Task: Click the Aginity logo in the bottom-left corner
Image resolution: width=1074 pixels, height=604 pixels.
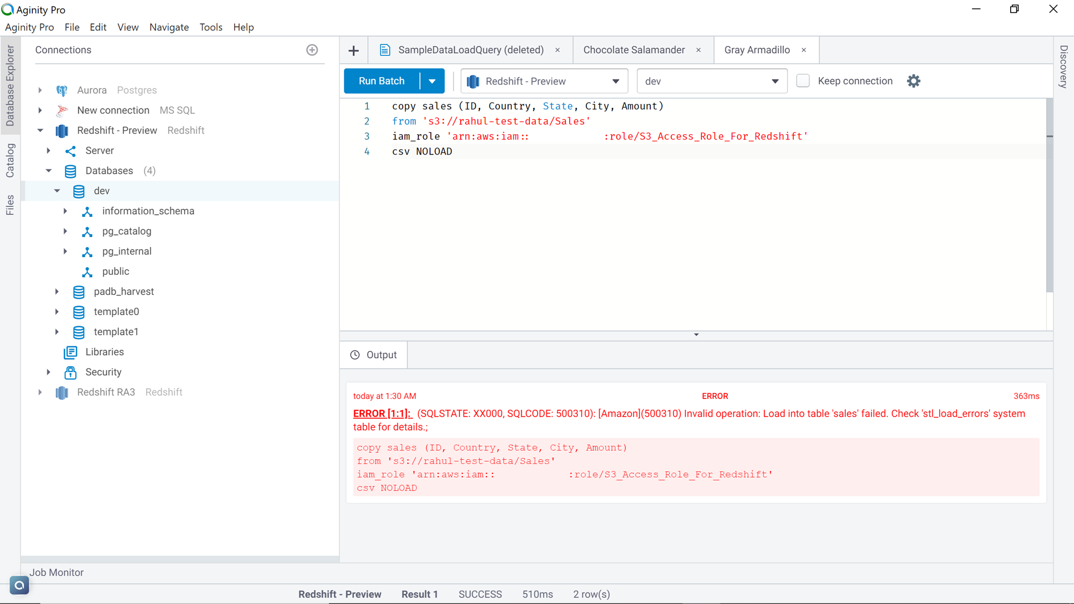Action: (19, 585)
